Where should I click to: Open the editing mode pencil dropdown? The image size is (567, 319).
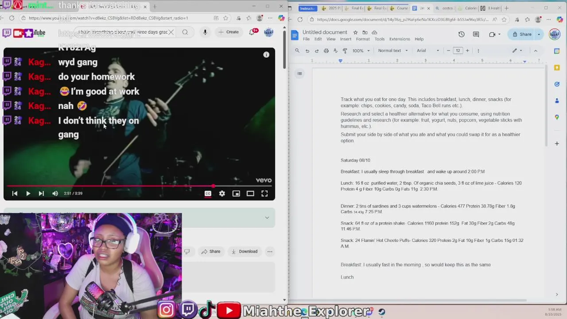click(x=517, y=51)
